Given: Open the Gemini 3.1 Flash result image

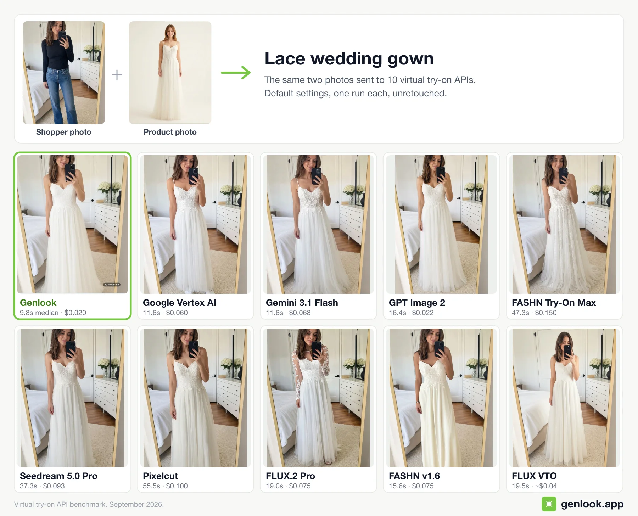Looking at the screenshot, I should (x=318, y=224).
